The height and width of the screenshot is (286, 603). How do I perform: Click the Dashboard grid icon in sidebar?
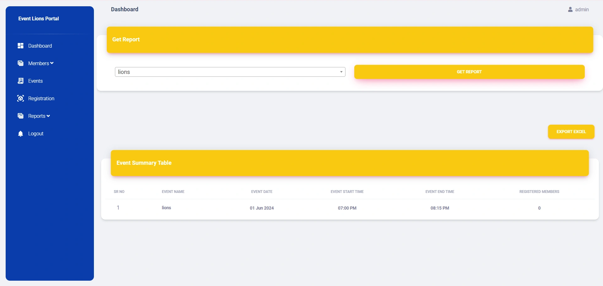coord(20,46)
